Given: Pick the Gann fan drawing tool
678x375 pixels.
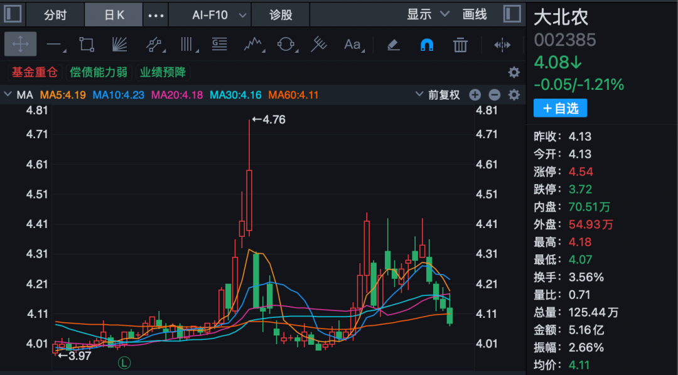Looking at the screenshot, I should click(x=119, y=45).
